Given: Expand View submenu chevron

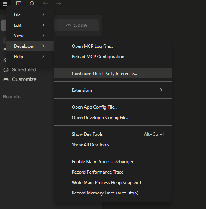Looking at the screenshot, I should 43,35.
